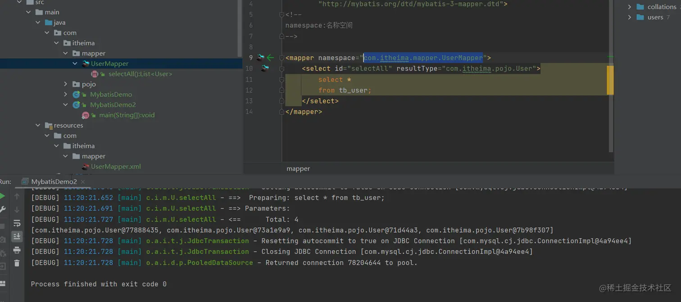The image size is (681, 302).
Task: Click the MyBatis gutter icon on line 10
Action: (x=265, y=68)
